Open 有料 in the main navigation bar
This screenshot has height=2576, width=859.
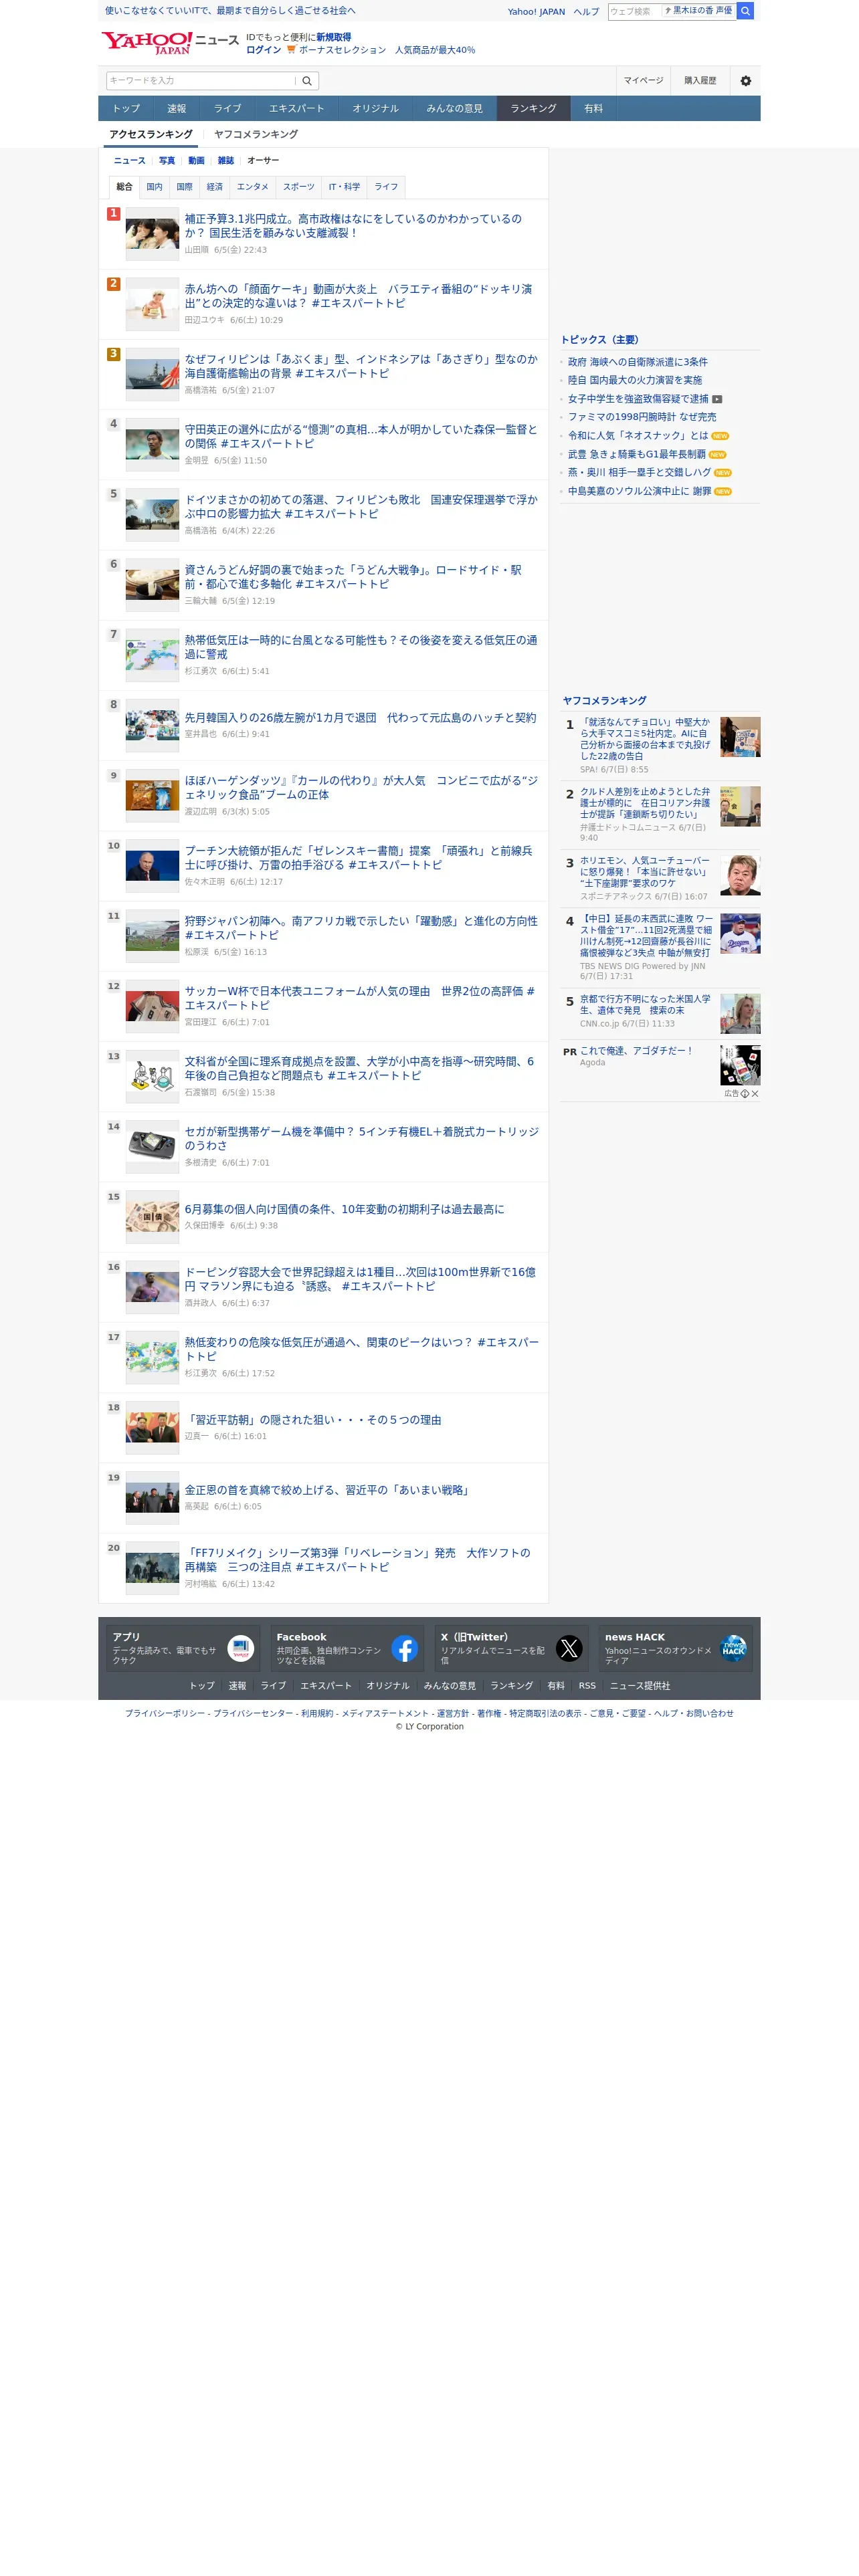point(594,108)
